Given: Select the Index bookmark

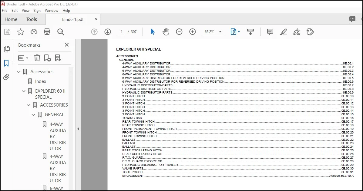Looking at the screenshot, I should [41, 81].
